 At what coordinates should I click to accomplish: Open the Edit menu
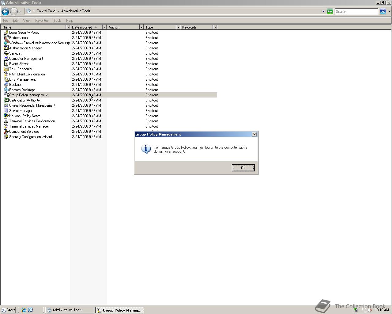tap(16, 21)
